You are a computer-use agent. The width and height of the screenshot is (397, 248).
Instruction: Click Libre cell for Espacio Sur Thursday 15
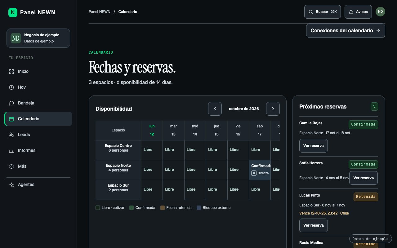click(216, 190)
